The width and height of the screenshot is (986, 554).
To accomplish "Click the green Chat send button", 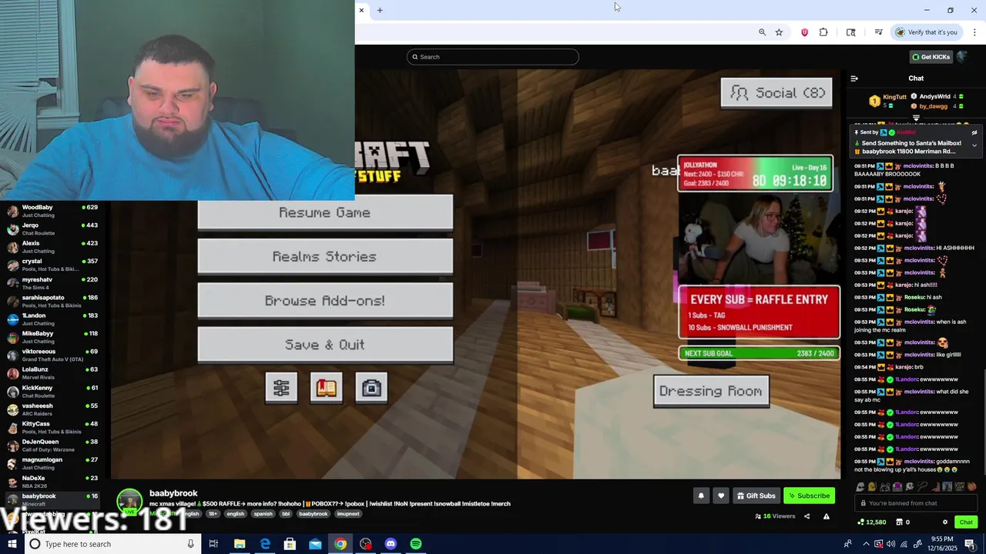I will (966, 522).
